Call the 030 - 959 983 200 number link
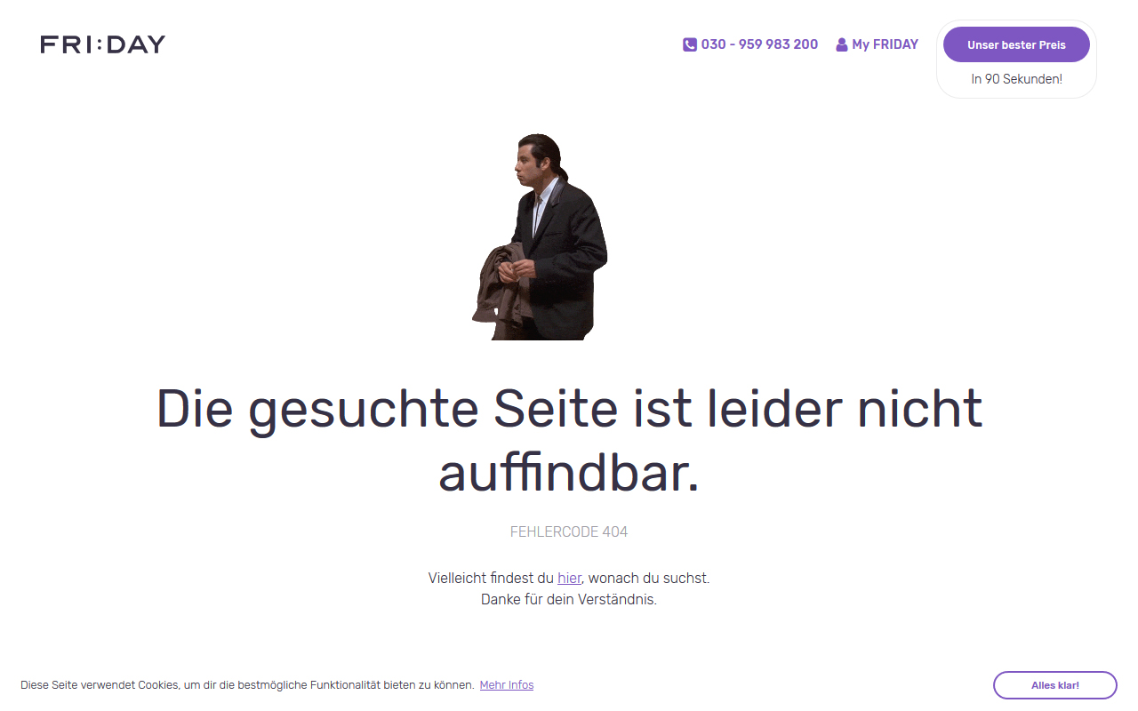The image size is (1138, 711). [x=759, y=44]
